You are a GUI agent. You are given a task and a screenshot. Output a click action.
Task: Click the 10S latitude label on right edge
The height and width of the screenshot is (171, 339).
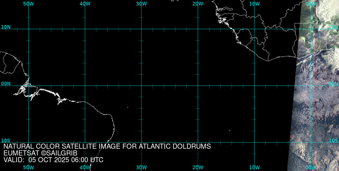click(x=334, y=140)
